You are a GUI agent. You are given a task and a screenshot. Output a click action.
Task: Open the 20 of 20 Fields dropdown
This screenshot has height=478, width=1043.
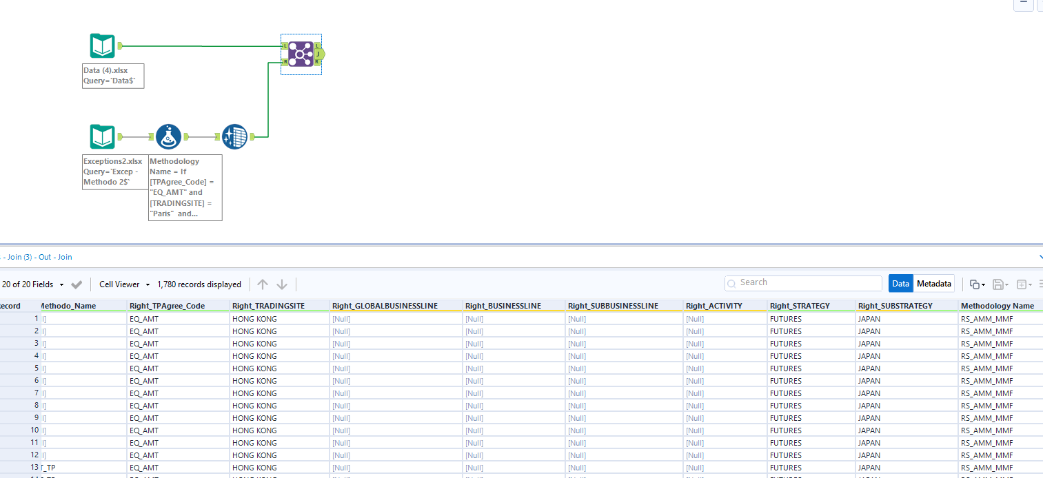click(x=61, y=284)
